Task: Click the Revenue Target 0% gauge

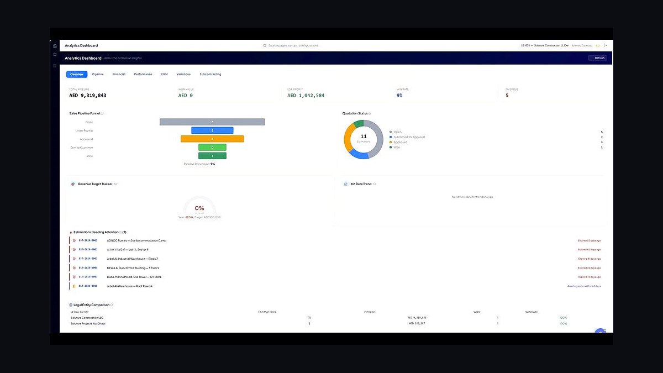Action: (x=199, y=206)
